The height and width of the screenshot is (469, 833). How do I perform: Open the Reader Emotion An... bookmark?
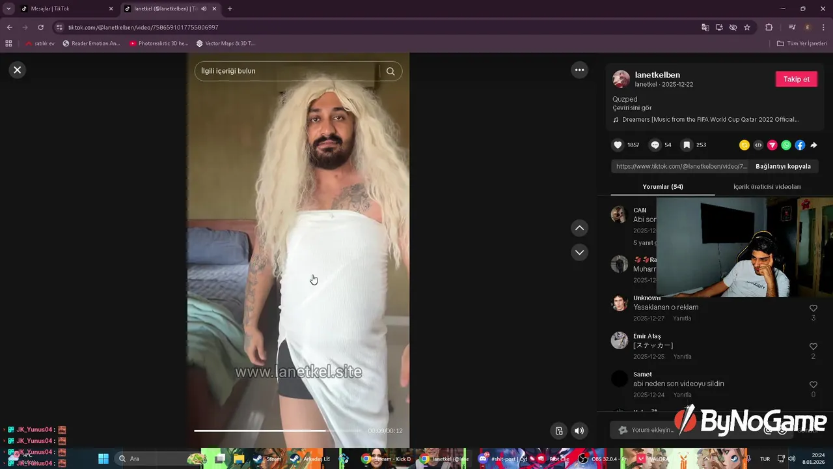coord(92,44)
